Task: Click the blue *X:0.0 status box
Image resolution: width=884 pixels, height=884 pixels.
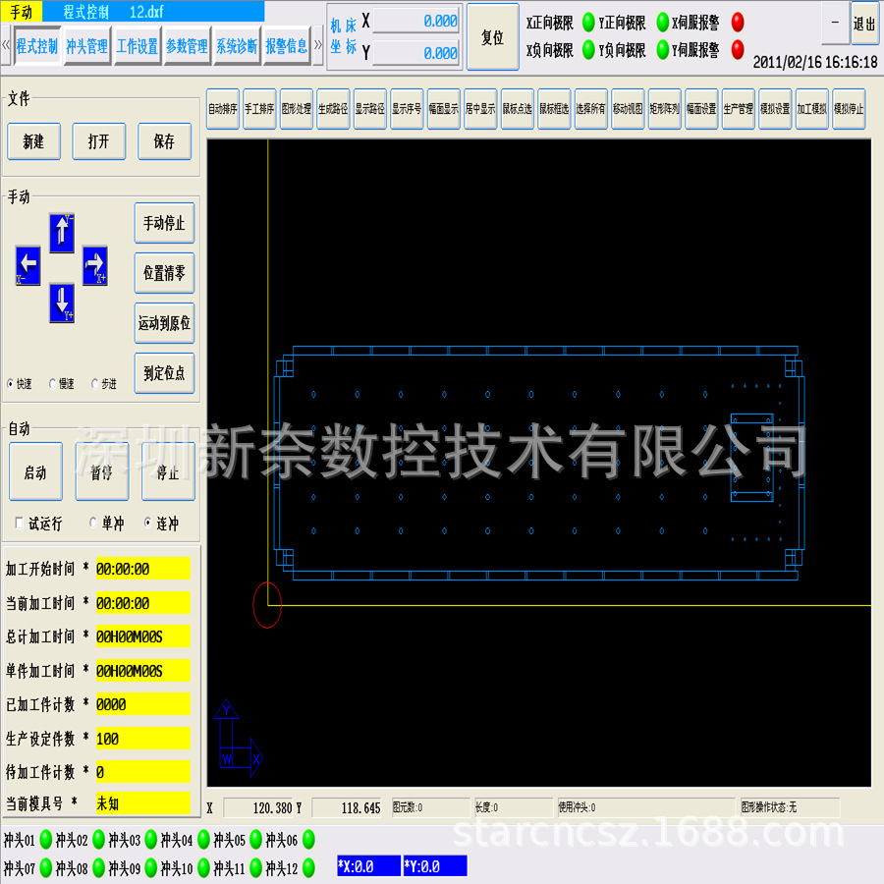Action: tap(368, 866)
